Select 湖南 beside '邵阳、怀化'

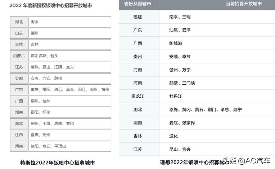(19, 112)
